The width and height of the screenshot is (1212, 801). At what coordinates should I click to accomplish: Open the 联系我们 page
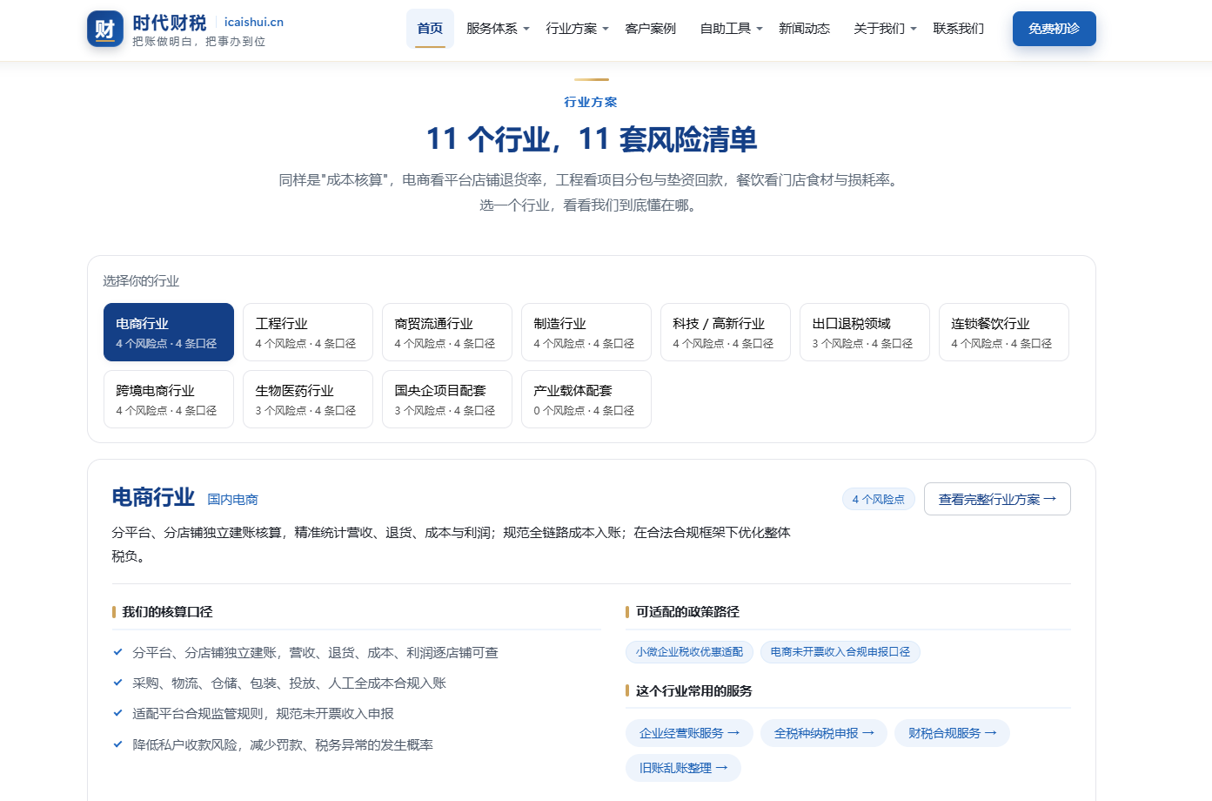(959, 29)
